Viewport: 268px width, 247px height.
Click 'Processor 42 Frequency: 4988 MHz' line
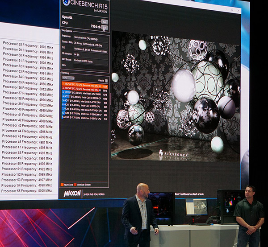[x=27, y=120]
